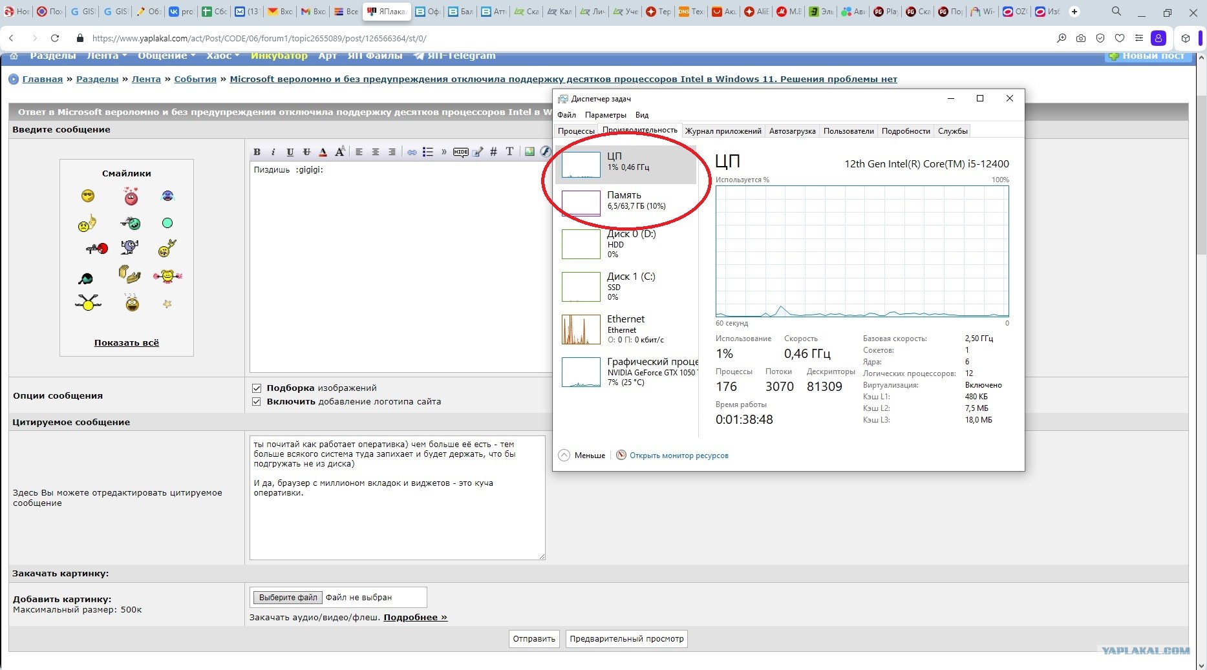Screen dimensions: 1207x670
Task: Switch to the 'Пользователи' tab
Action: (849, 131)
